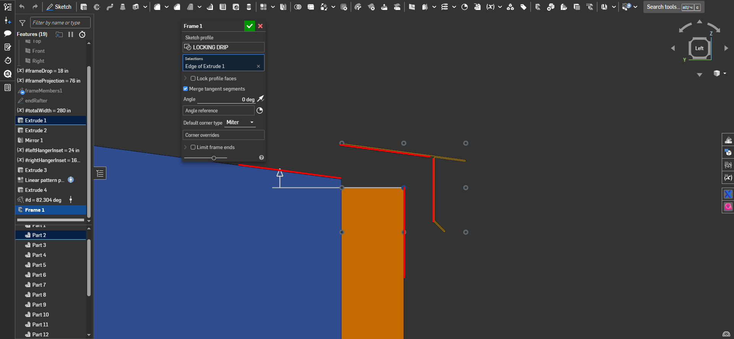Select Extrude 1 in the feature list
Screen dimensions: 734x339
click(51, 120)
